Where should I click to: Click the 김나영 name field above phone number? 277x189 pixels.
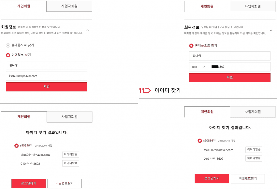click(x=230, y=56)
